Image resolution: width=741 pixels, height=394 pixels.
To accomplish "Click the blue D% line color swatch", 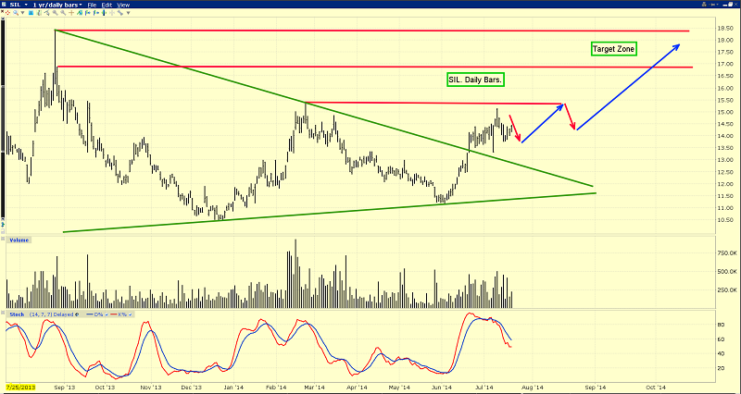I will pyautogui.click(x=89, y=314).
